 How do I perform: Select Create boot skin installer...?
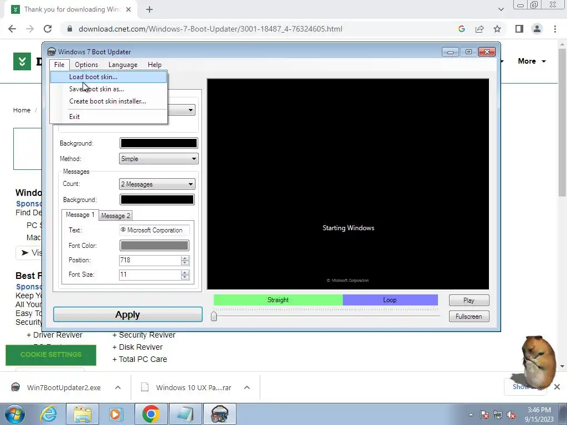(109, 101)
